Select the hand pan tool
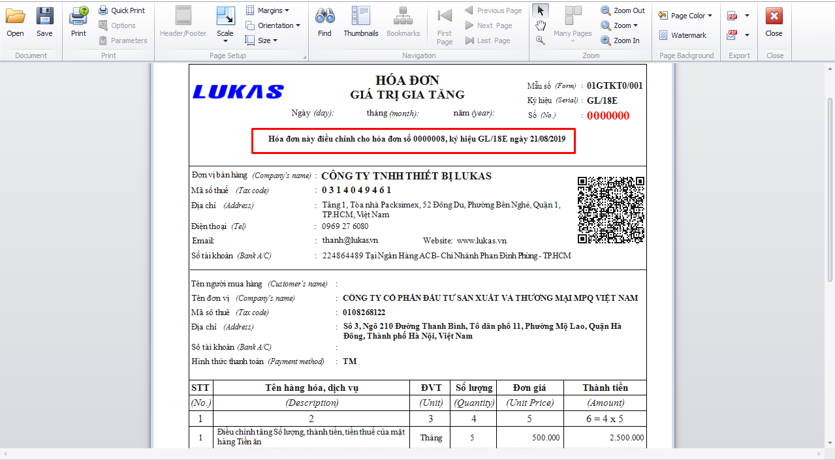 [541, 25]
